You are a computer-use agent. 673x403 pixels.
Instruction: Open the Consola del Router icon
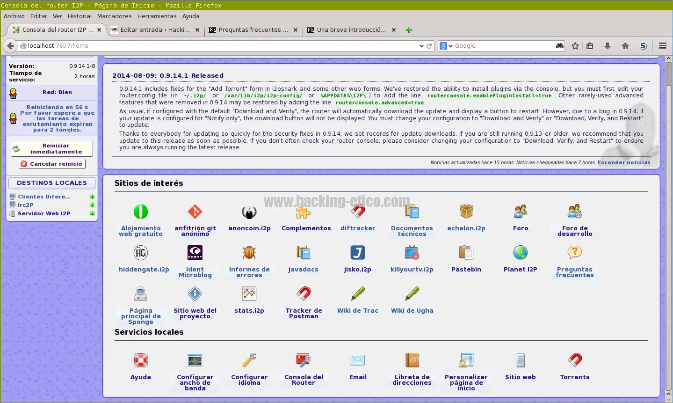[304, 360]
